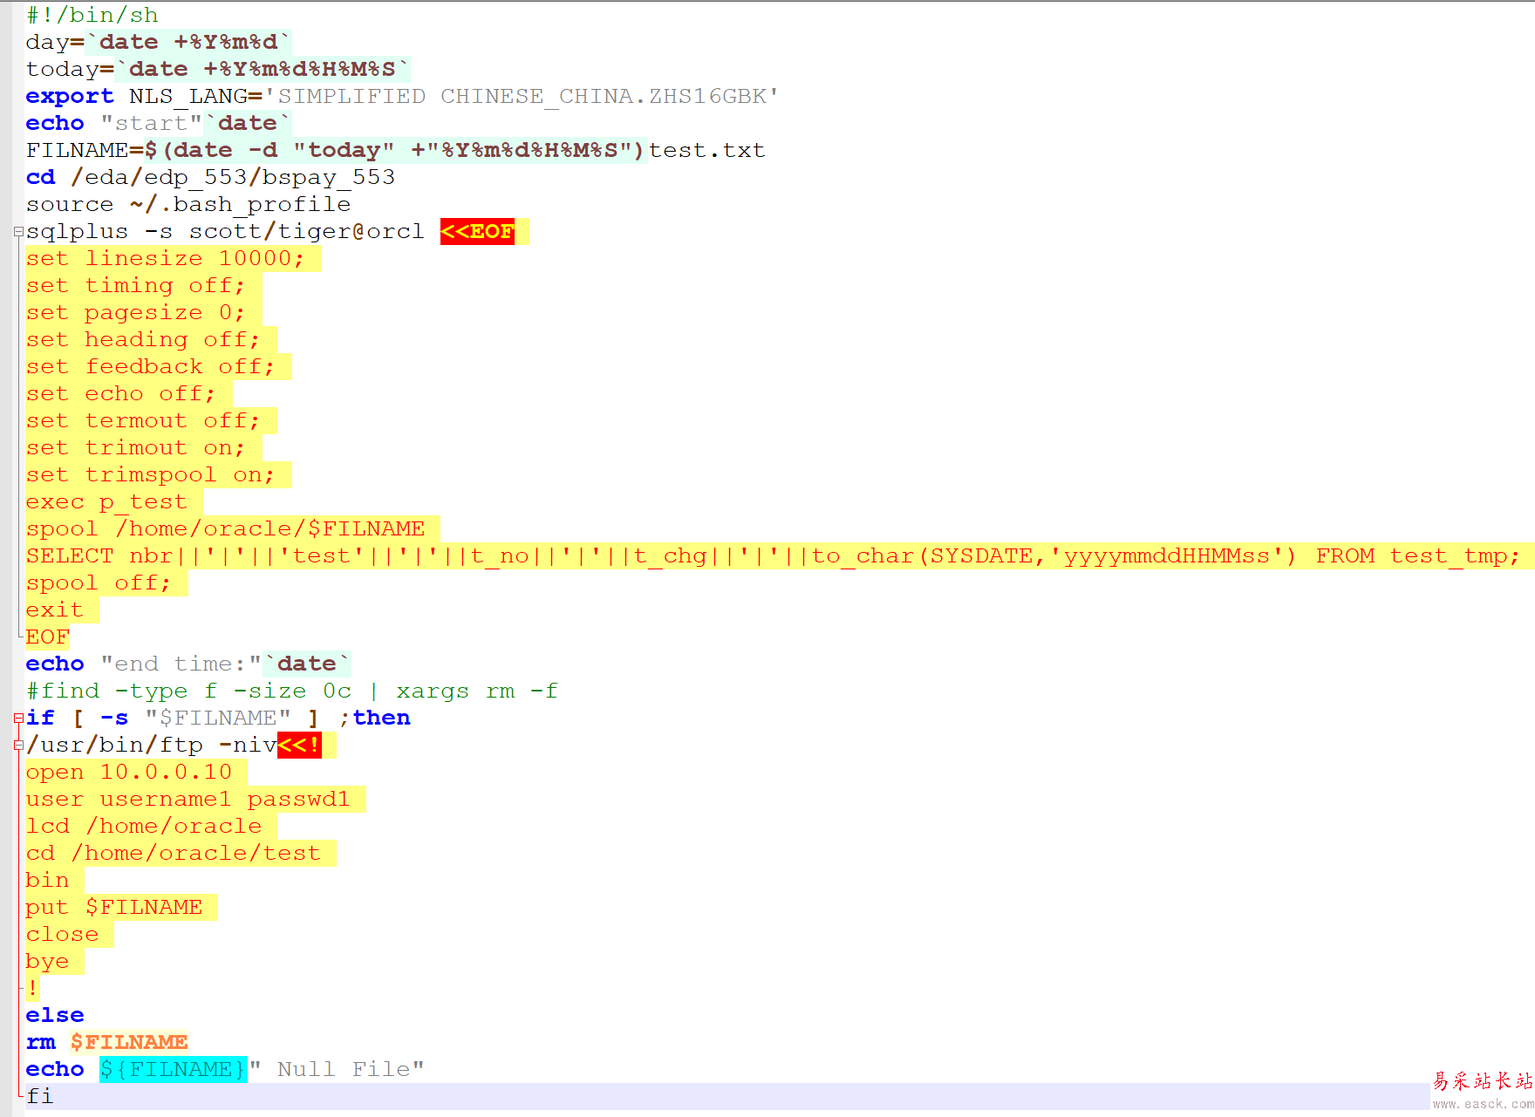Click 'cd /home/oracle/test' line
This screenshot has height=1117, width=1535.
(x=173, y=853)
